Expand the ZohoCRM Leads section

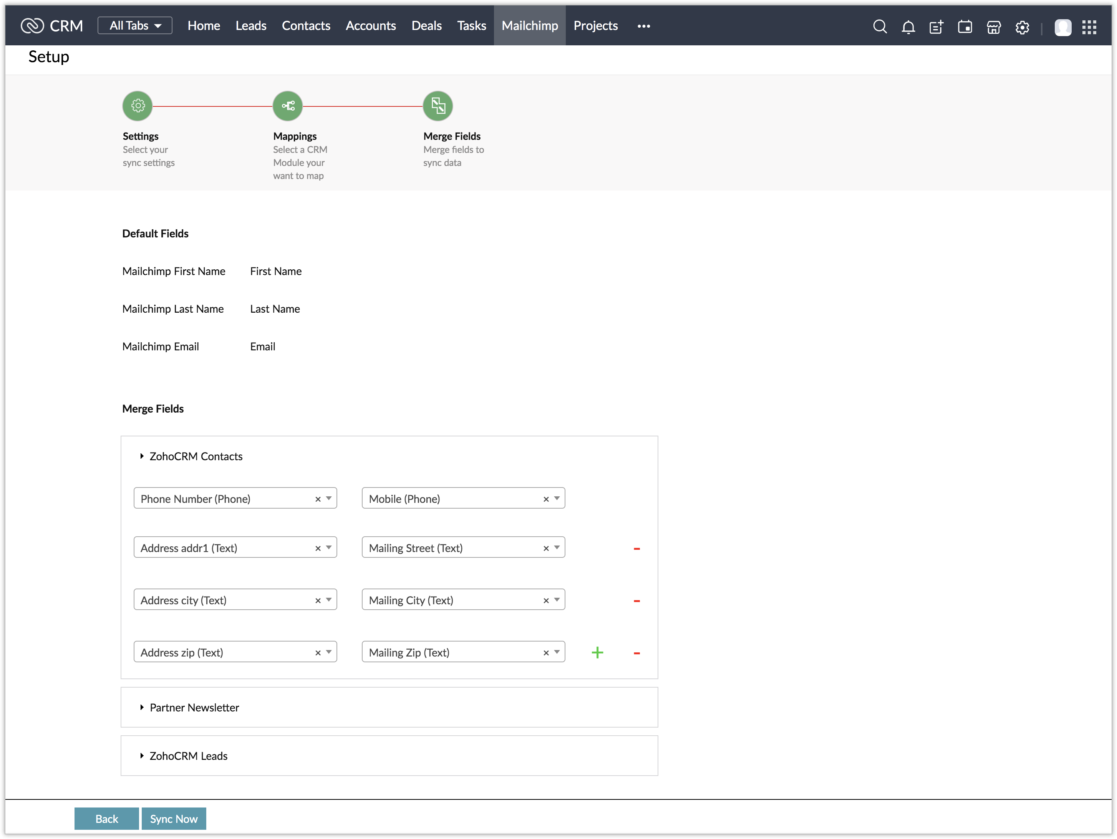pyautogui.click(x=188, y=756)
